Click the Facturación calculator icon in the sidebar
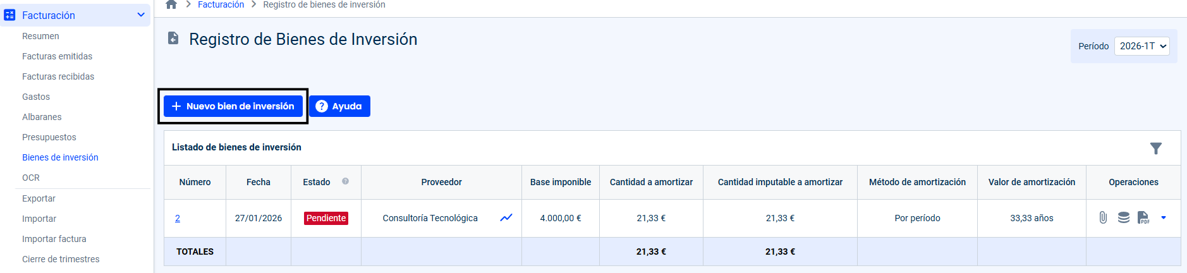Viewport: 1187px width, 273px height. coord(9,15)
